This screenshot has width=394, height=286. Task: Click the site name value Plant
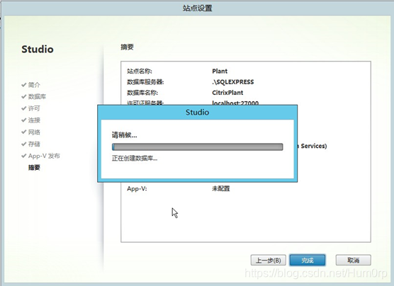[x=220, y=71]
